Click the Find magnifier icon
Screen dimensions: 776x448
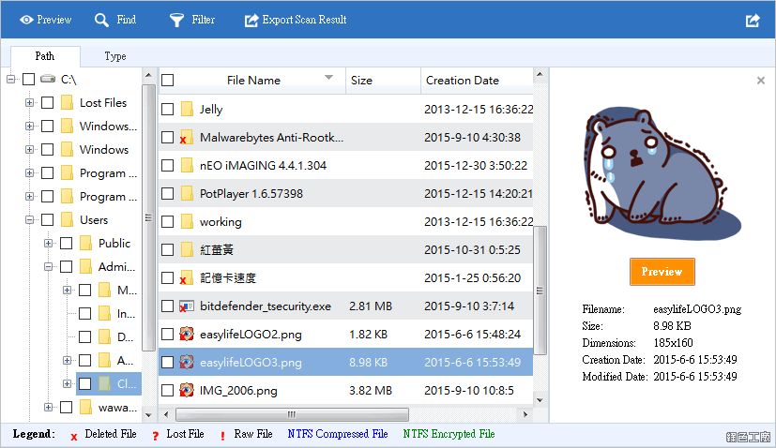(x=101, y=20)
